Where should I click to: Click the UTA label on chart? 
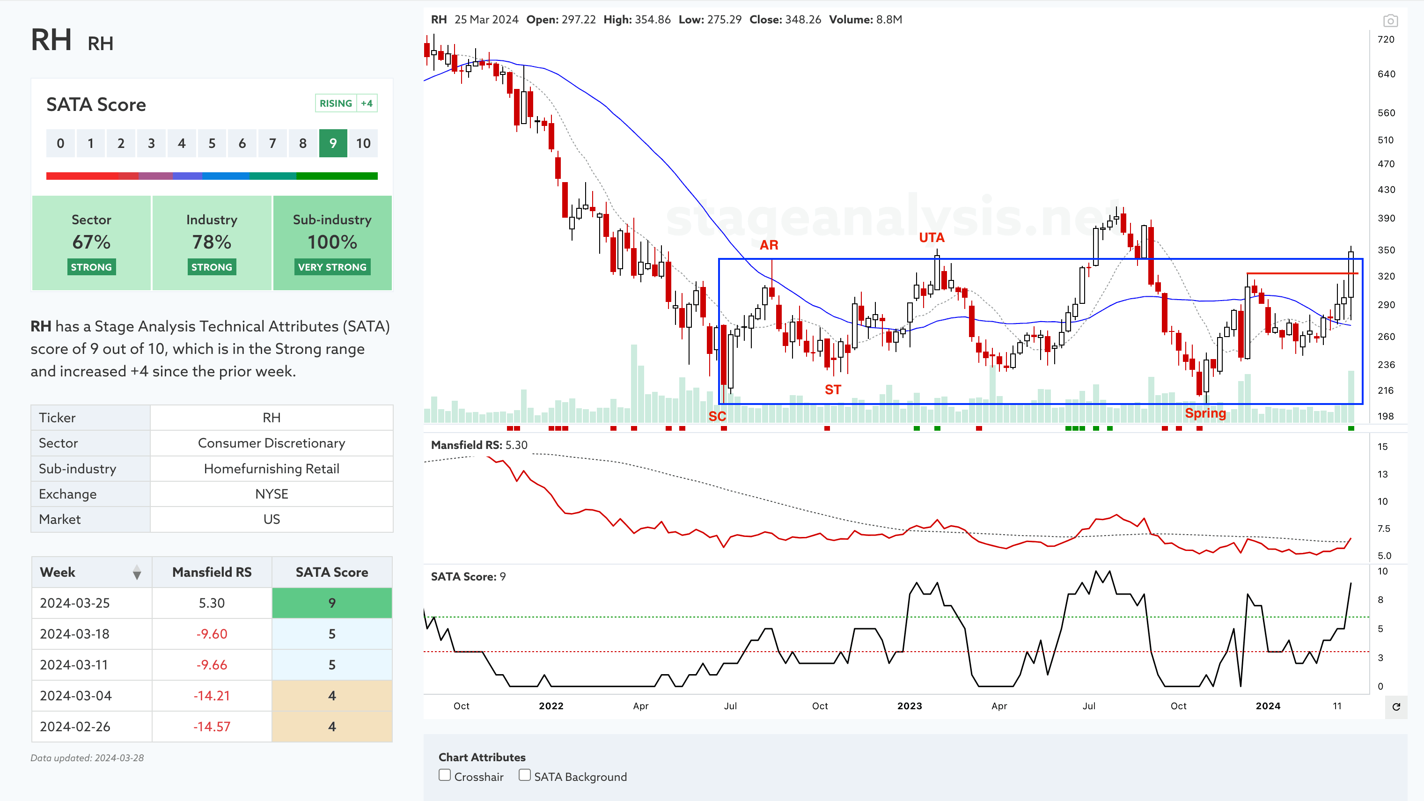(932, 238)
